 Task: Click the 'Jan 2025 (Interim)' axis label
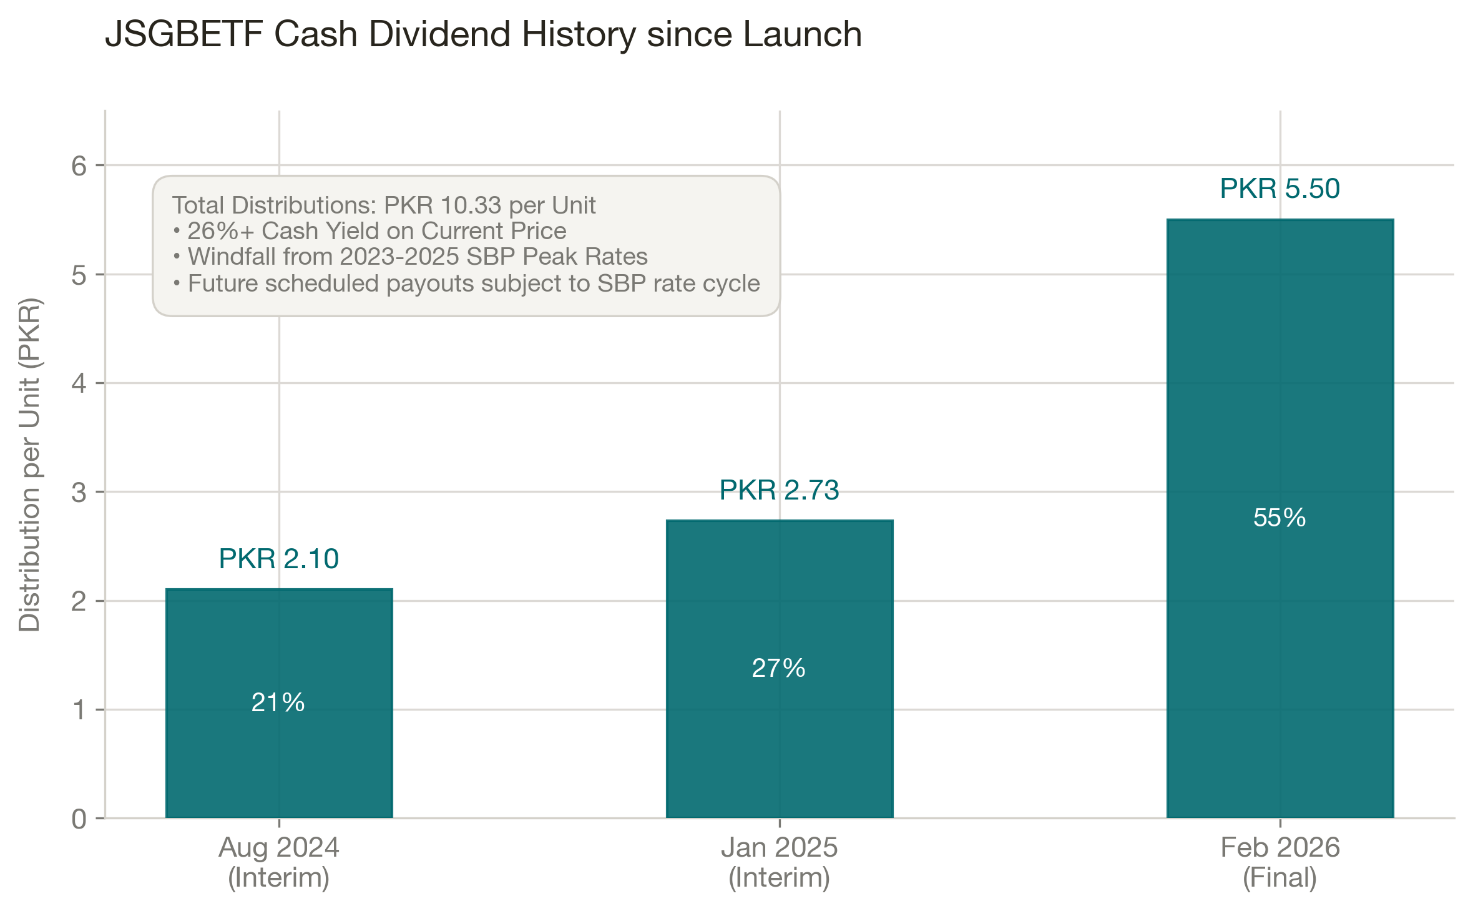pyautogui.click(x=780, y=863)
